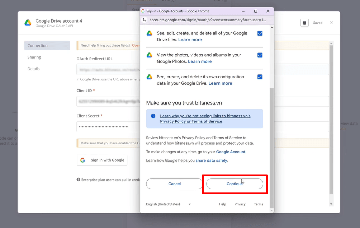Click the Drive icon beside configuration data permission
The height and width of the screenshot is (228, 360).
pyautogui.click(x=150, y=77)
